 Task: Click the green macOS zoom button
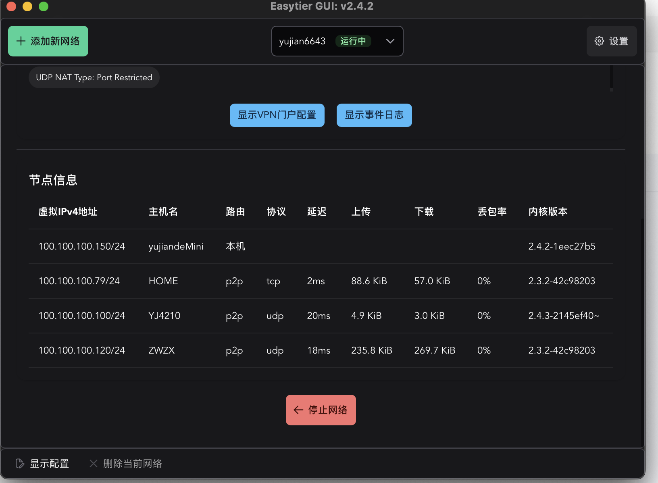click(44, 6)
